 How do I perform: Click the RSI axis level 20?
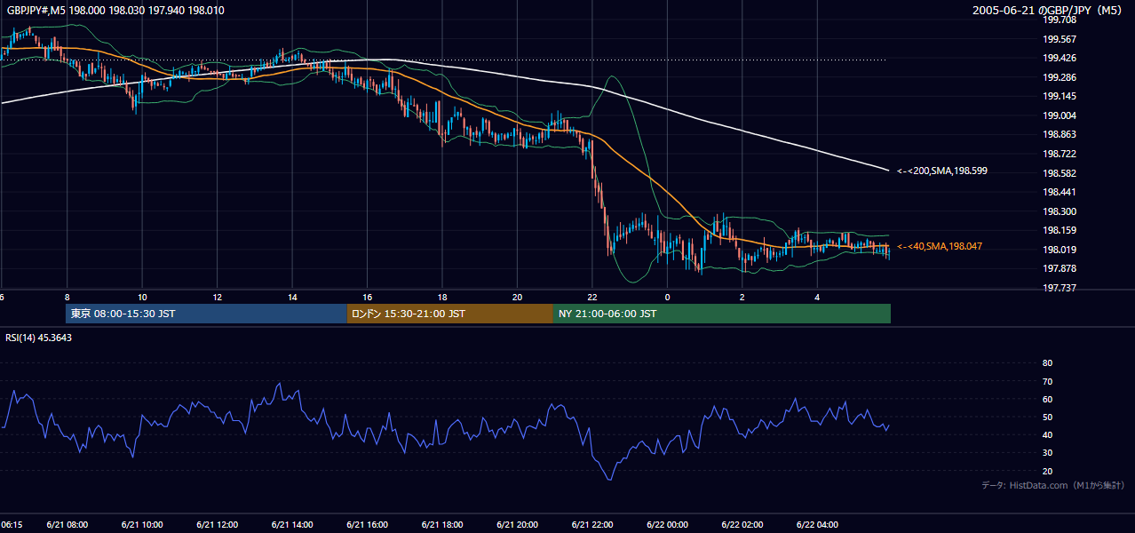tap(1047, 471)
